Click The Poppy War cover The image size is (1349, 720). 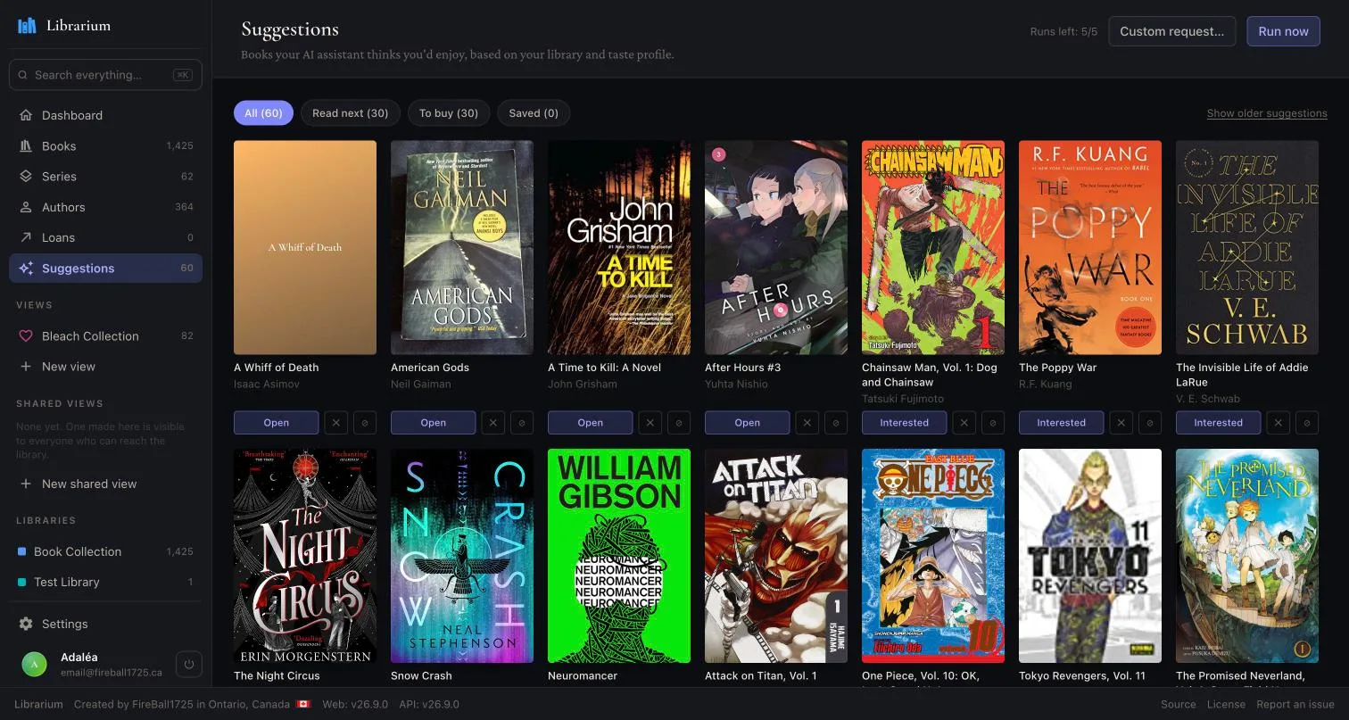click(x=1090, y=247)
